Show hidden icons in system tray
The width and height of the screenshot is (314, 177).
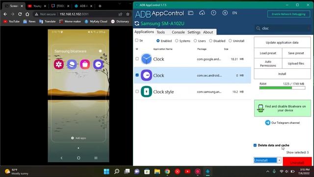tap(267, 172)
